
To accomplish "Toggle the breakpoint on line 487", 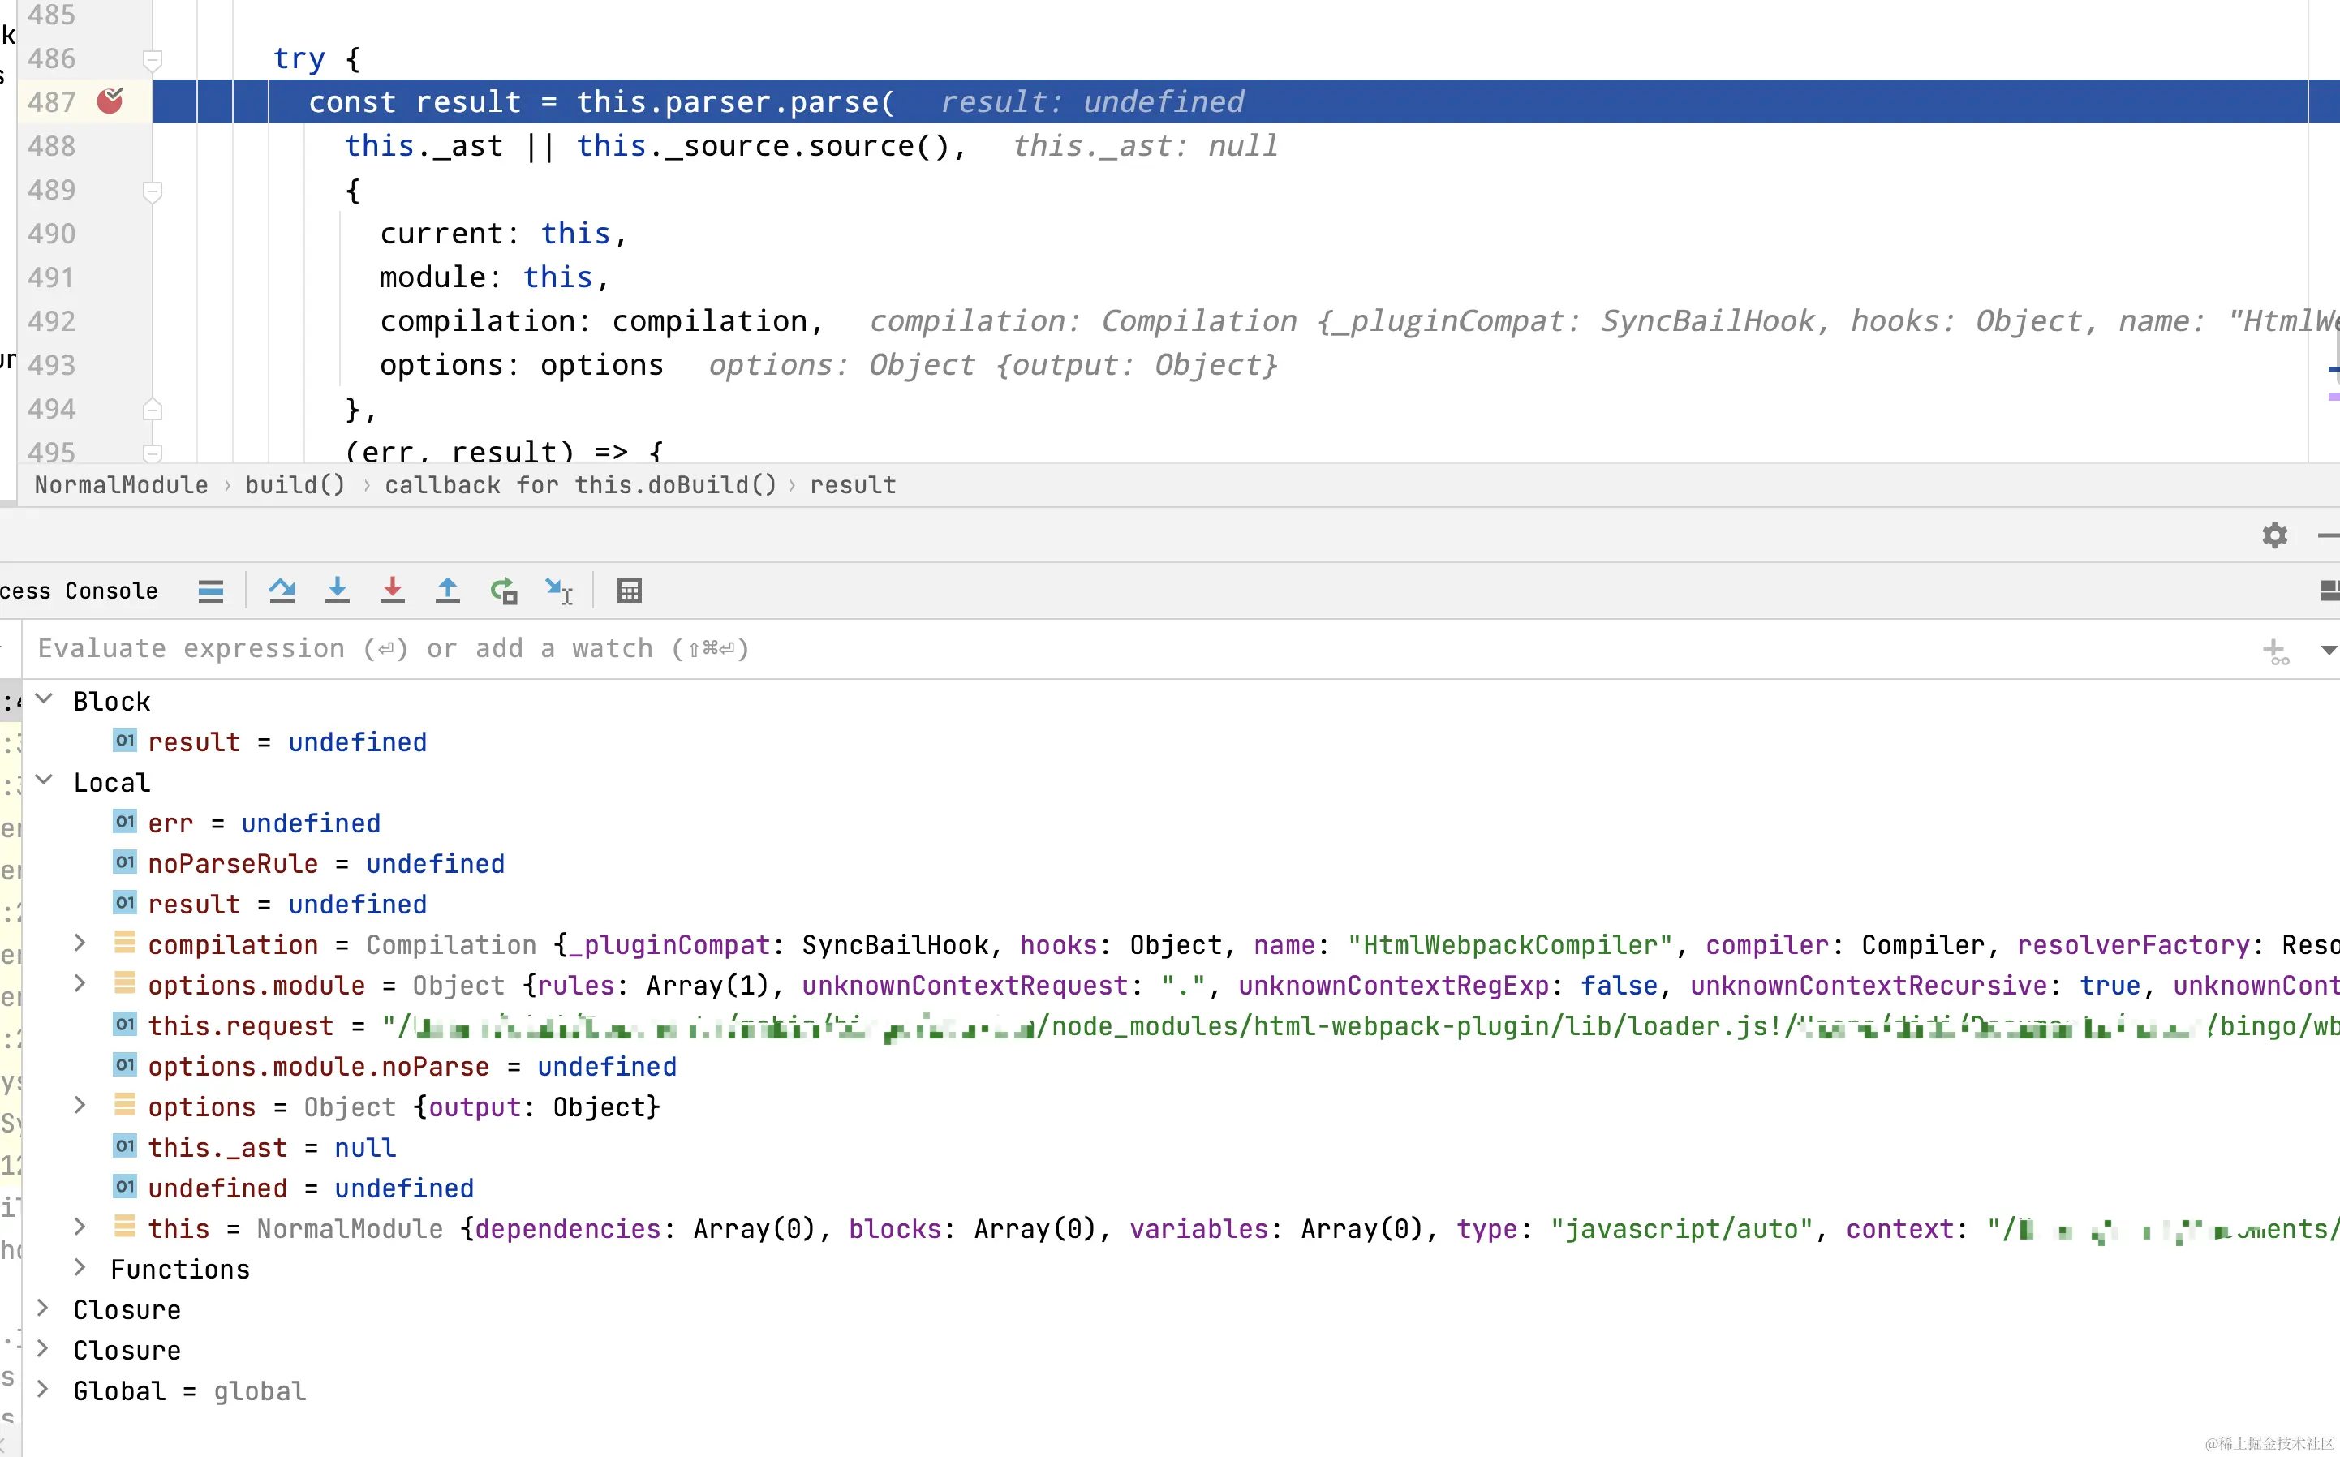I will [111, 101].
